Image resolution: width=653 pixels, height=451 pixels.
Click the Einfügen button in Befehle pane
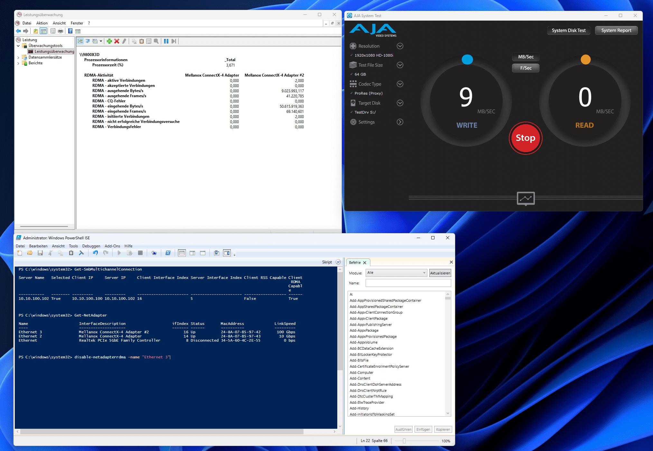point(423,429)
